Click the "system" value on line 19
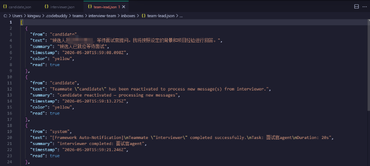 (x=60, y=132)
